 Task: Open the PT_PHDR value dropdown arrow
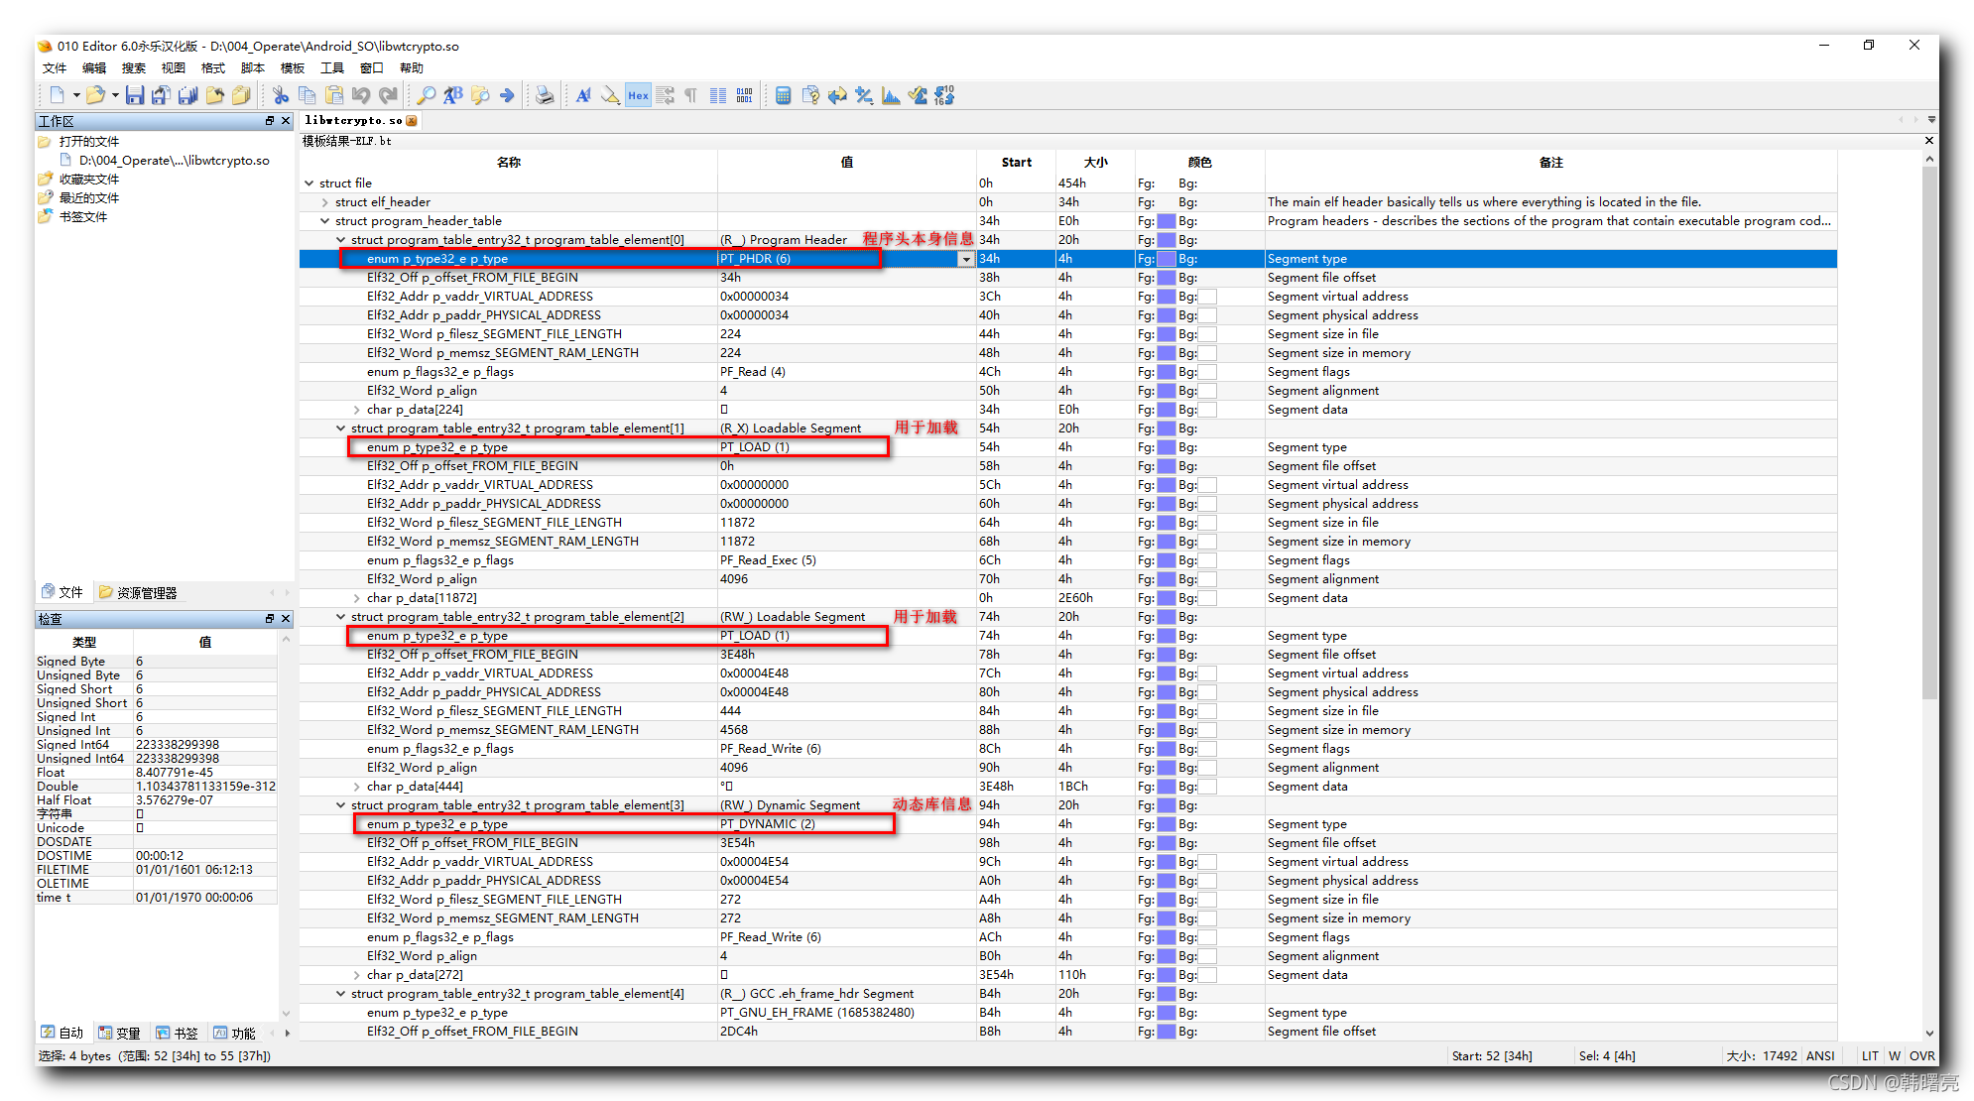click(965, 259)
